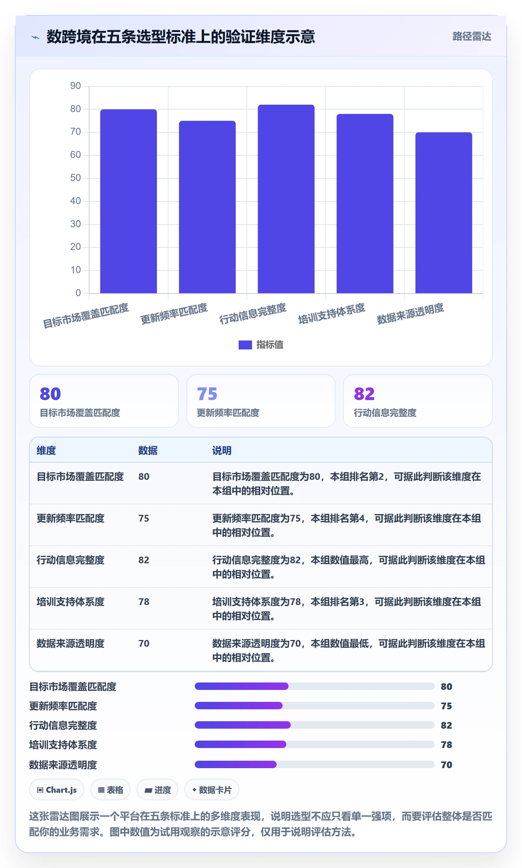Click the 路径雷达 label in the header

(472, 37)
